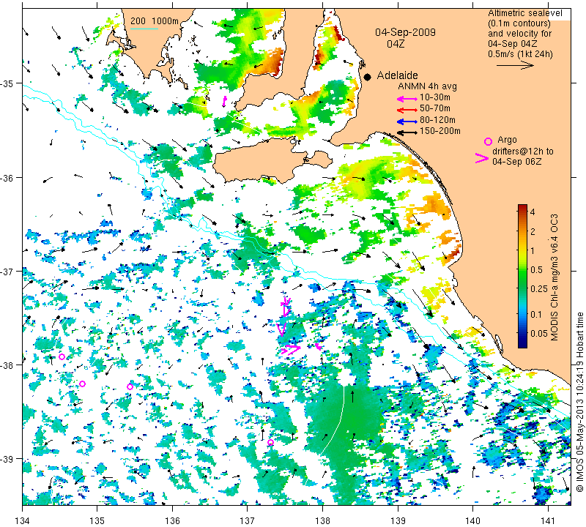Click the red 50-70m legend arrow

[407, 110]
